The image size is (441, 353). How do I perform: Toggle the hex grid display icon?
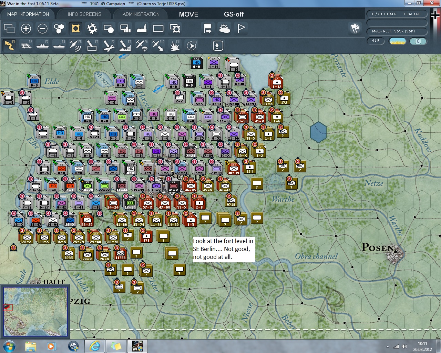59,29
